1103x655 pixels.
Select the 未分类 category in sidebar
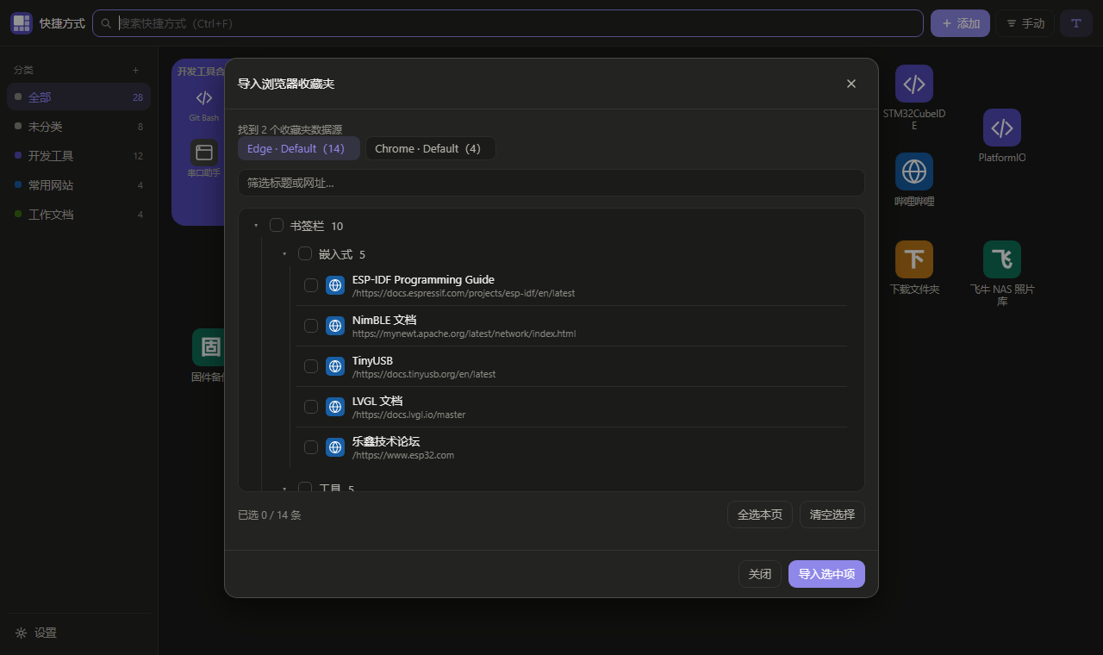point(78,127)
